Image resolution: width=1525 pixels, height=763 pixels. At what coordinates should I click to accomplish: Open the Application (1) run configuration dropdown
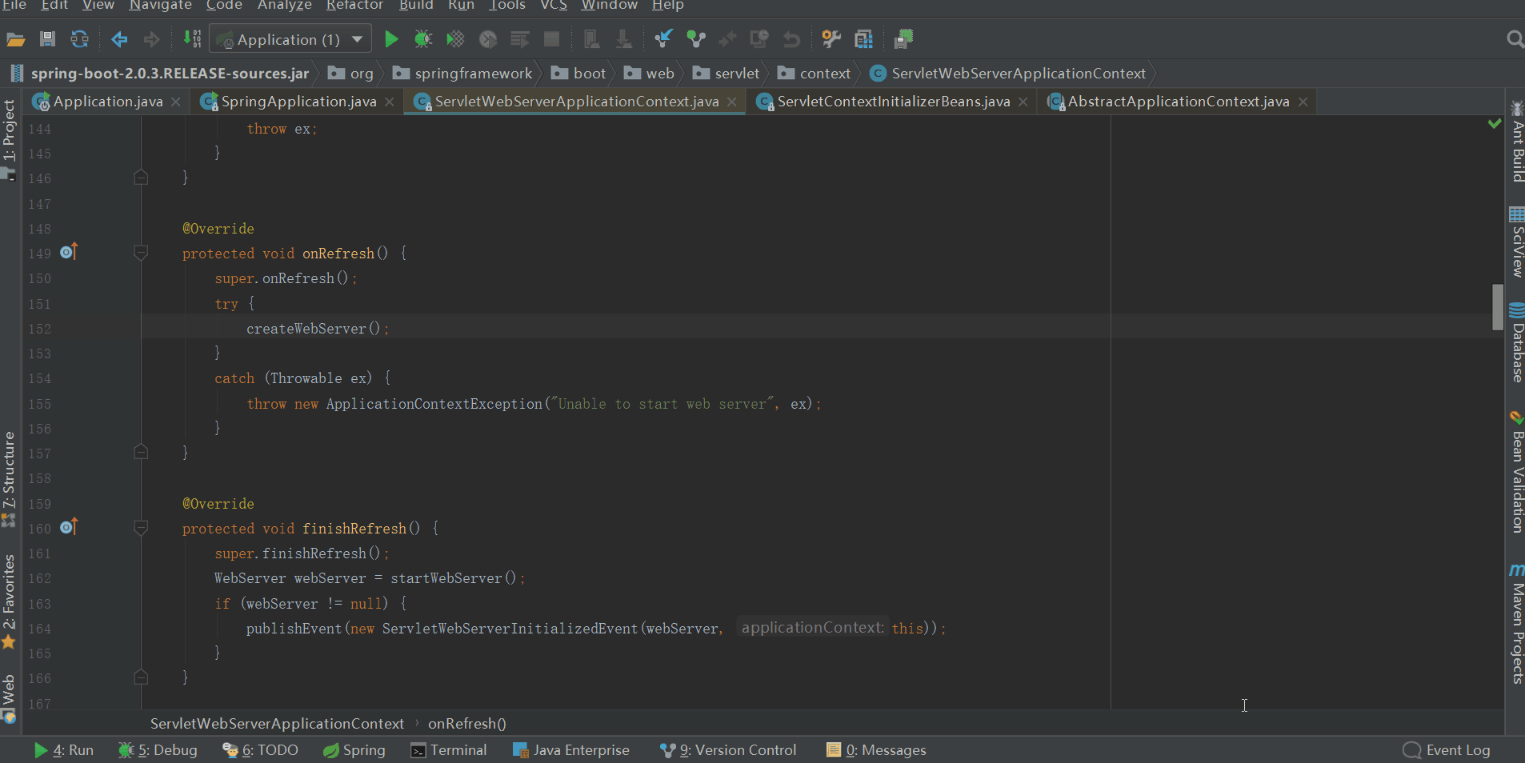(289, 39)
